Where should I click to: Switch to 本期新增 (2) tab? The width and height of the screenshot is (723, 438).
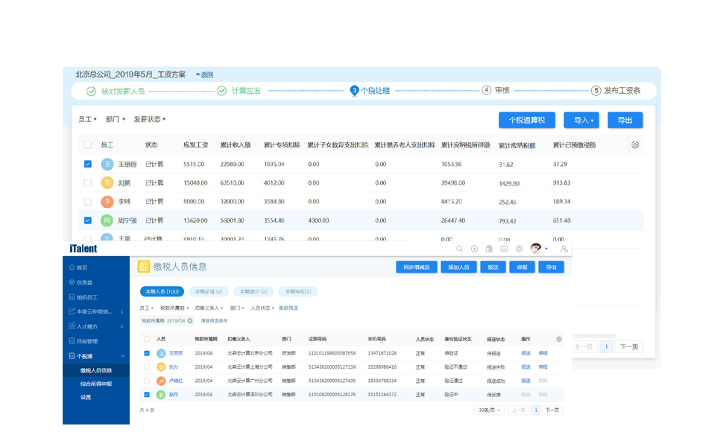pos(209,291)
